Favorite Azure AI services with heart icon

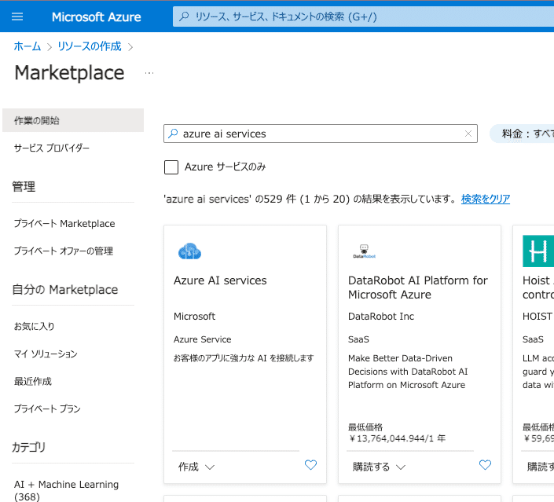[310, 465]
